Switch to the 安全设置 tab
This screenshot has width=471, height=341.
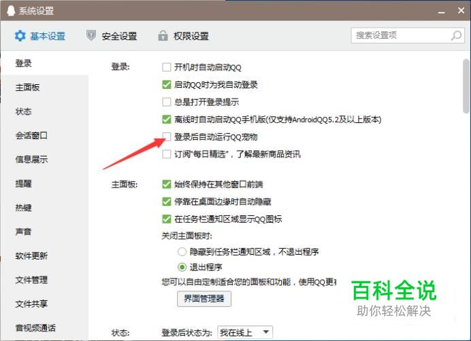(112, 36)
